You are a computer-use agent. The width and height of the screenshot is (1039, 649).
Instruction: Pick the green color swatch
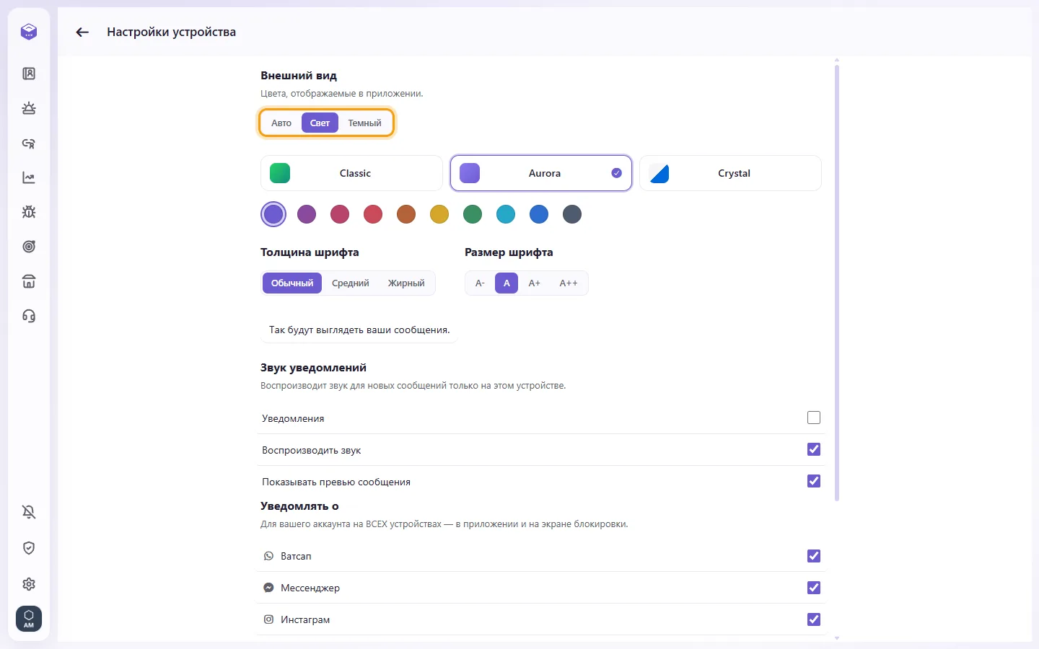473,214
